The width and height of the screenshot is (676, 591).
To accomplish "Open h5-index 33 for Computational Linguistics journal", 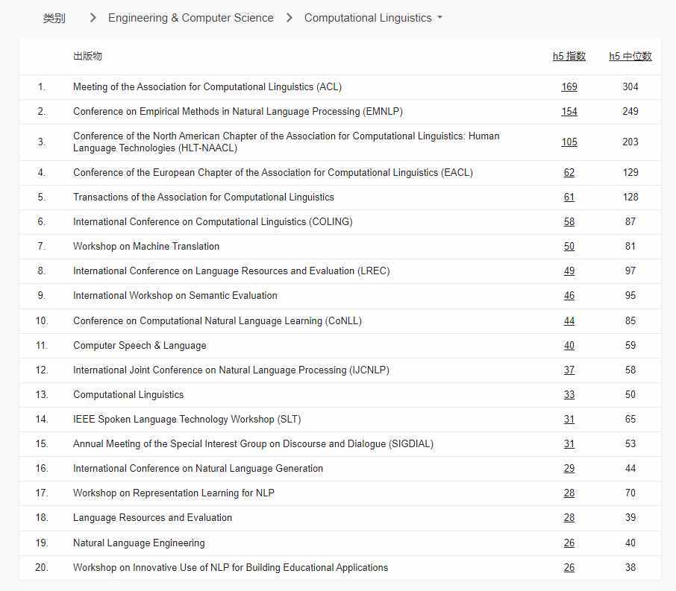I will (x=569, y=394).
